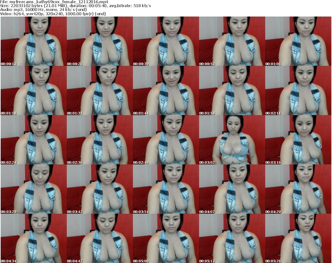Select the frame stamped 00:04:20
332x263 pixels.
pos(298,189)
